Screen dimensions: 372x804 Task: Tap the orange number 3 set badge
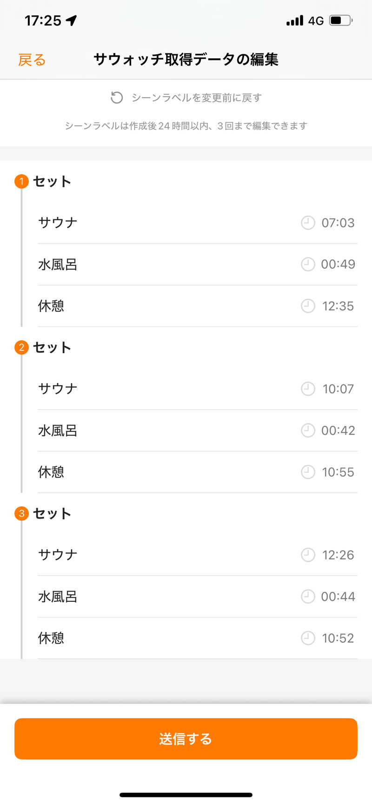21,514
